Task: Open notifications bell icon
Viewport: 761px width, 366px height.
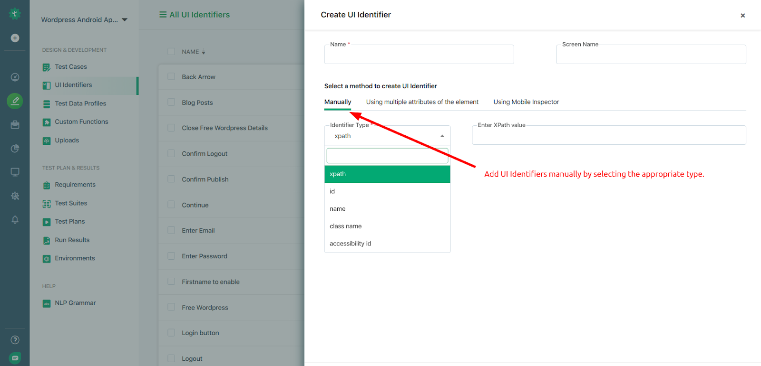Action: [15, 219]
